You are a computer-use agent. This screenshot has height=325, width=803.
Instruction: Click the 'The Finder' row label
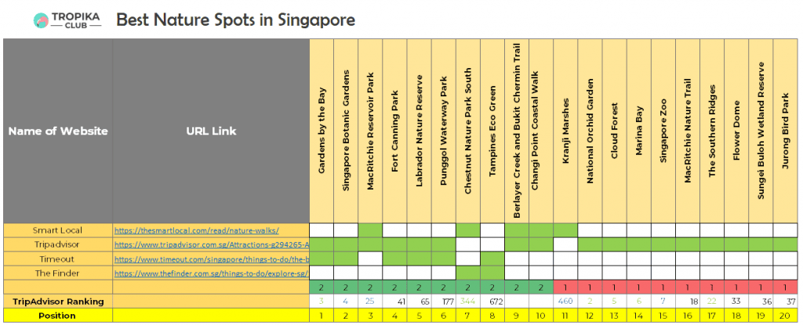(x=58, y=273)
